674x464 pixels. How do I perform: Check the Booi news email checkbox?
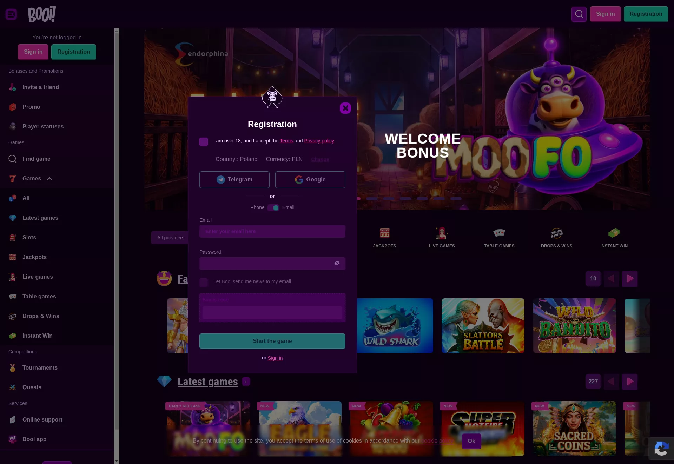204,282
